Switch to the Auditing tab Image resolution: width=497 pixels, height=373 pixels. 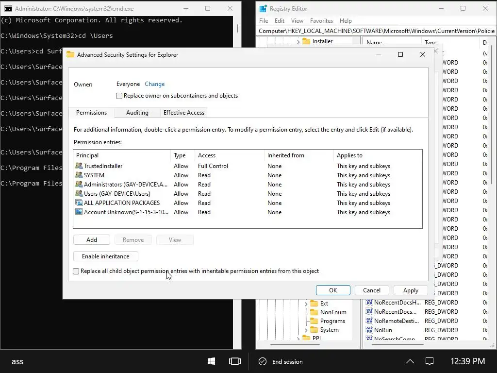click(x=137, y=113)
